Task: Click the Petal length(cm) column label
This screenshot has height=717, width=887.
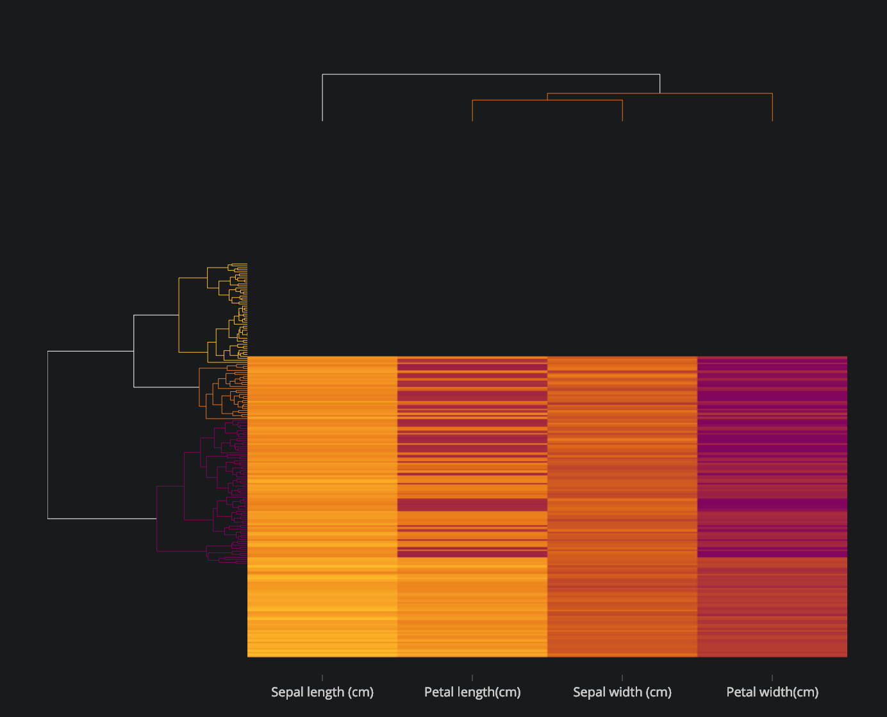Action: pyautogui.click(x=472, y=692)
